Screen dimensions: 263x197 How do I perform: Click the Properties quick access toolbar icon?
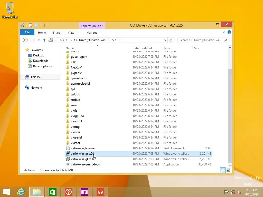(x=30, y=25)
